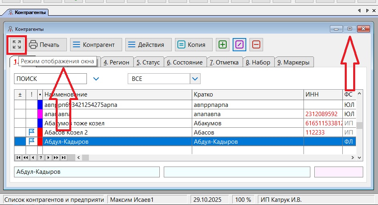Image resolution: width=378 pixels, height=205 pixels.
Task: Expand the ПОИСК dropdown chevron
Action: tap(96, 79)
